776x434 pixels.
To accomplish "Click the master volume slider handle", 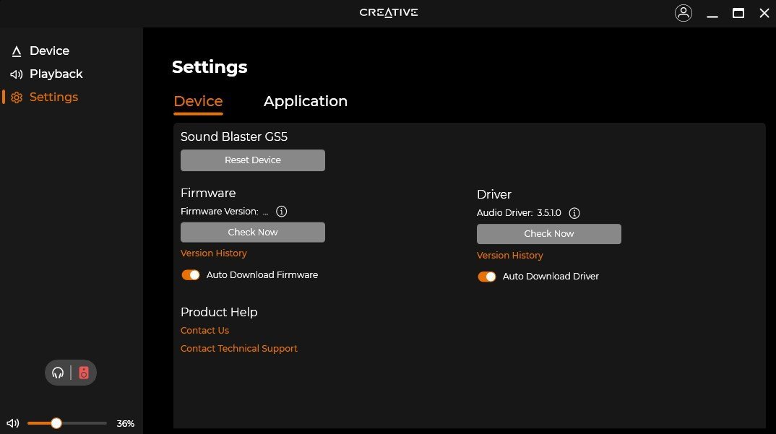I will pos(56,423).
